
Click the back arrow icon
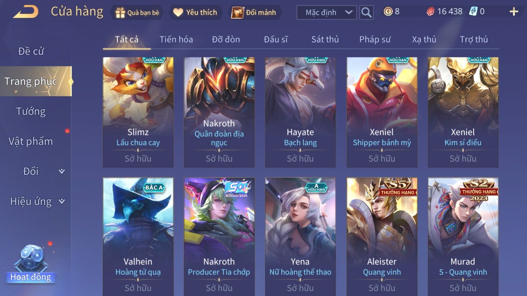pos(26,12)
